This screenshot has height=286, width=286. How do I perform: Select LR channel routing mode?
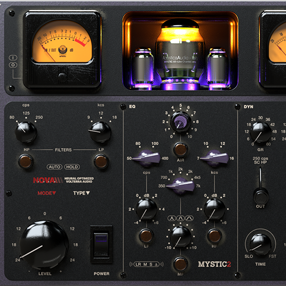click(x=139, y=264)
